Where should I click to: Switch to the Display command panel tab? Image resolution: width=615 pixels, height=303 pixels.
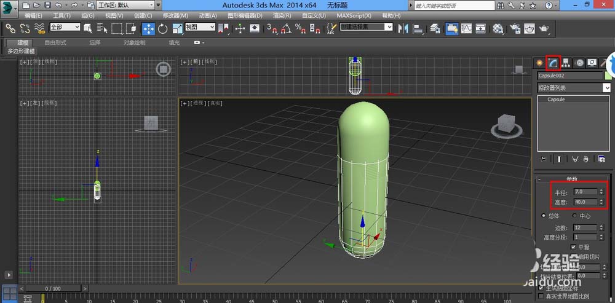coord(592,63)
